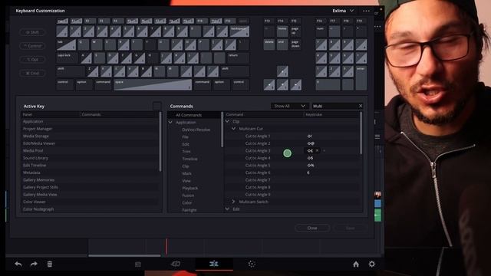Click the left arrow key on the virtual keyboard
The height and width of the screenshot is (276, 491).
[269, 85]
